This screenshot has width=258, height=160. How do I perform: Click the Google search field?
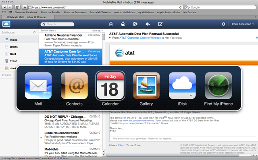[x=221, y=7]
